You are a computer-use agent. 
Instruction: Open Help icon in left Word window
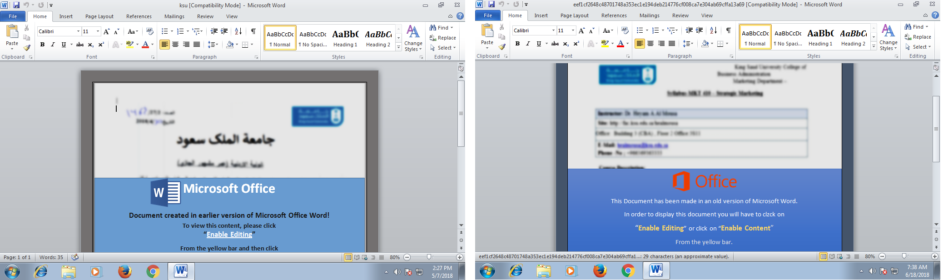click(x=460, y=16)
